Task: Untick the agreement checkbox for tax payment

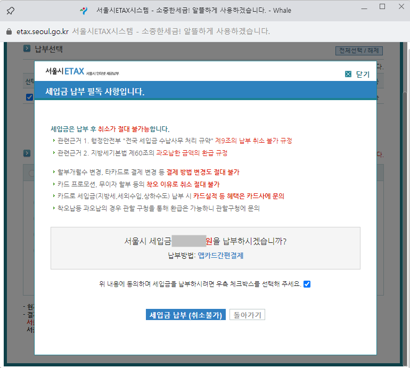Action: tap(307, 284)
